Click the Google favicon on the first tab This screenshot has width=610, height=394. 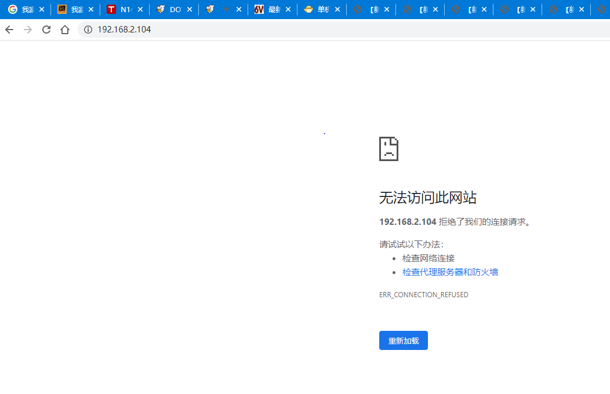12,9
